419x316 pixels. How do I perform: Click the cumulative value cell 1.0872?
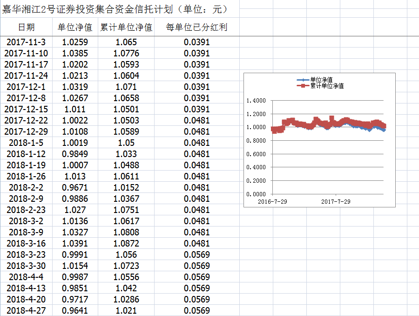(x=126, y=243)
